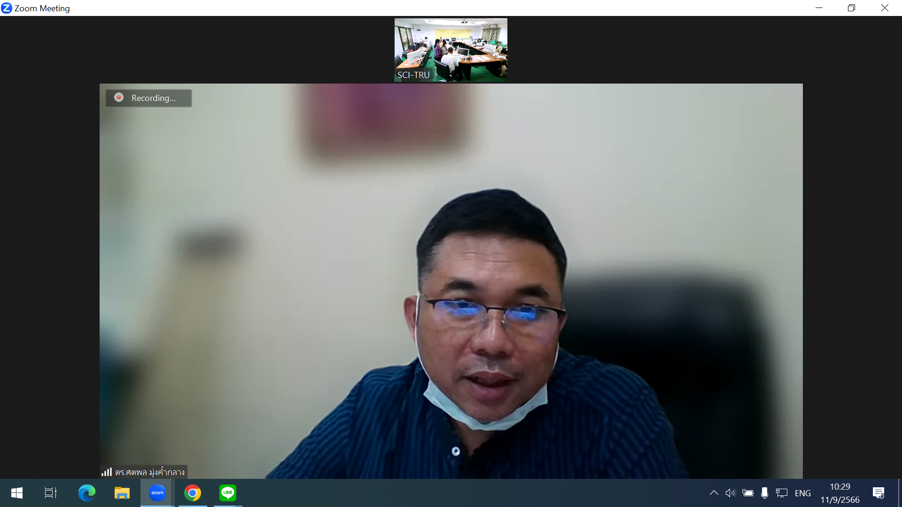Open the LINE app in taskbar

click(228, 493)
